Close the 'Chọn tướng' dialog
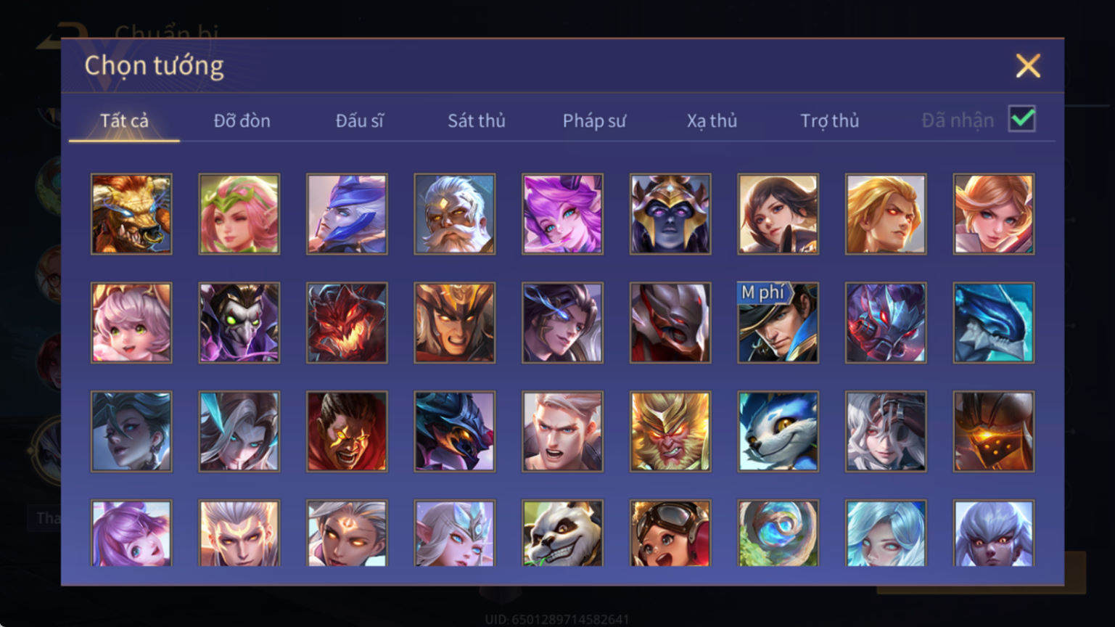Viewport: 1115px width, 627px height. (x=1028, y=66)
